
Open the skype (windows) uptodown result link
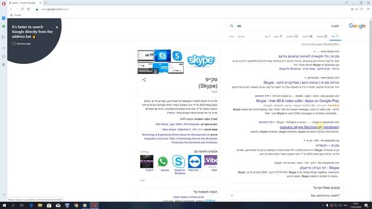tap(310, 127)
